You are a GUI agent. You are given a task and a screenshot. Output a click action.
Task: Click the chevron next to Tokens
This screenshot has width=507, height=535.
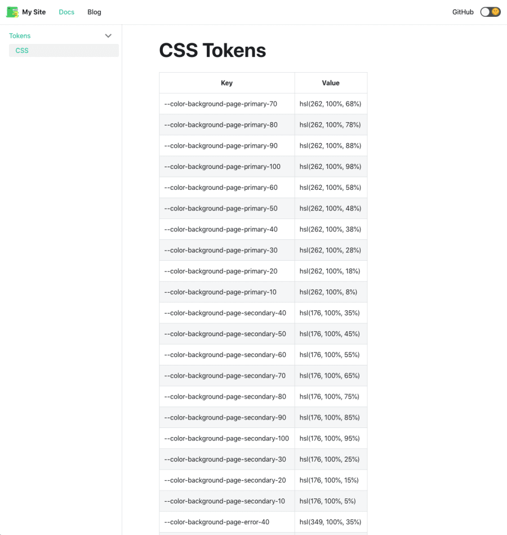108,35
